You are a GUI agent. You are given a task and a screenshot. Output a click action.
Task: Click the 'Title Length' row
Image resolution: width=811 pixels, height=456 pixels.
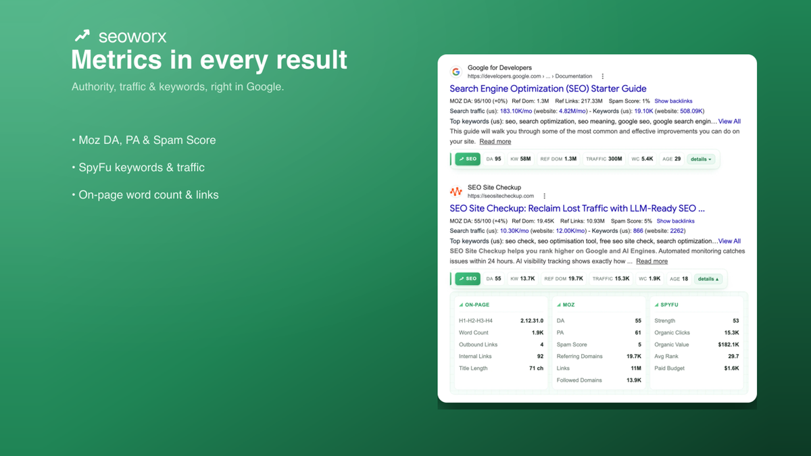[501, 368]
